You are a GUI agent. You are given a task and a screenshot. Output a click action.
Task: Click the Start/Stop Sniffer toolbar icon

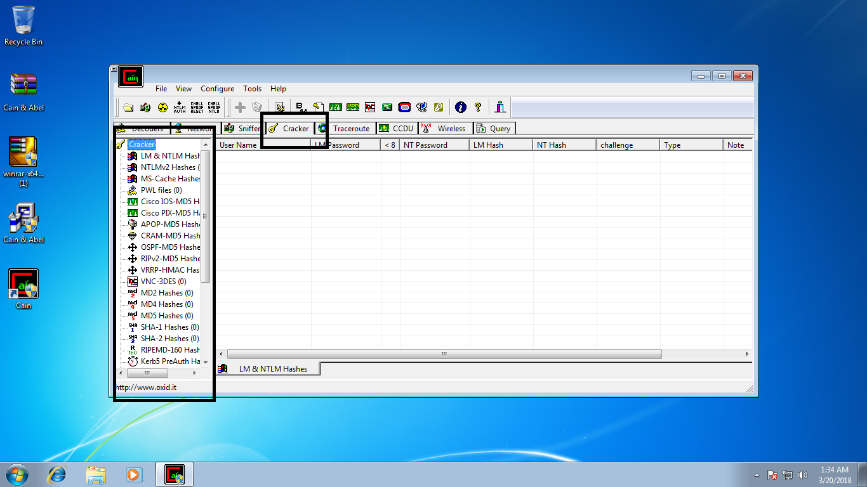point(145,108)
